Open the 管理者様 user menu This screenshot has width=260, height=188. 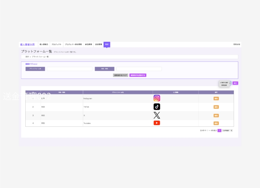[236, 45]
